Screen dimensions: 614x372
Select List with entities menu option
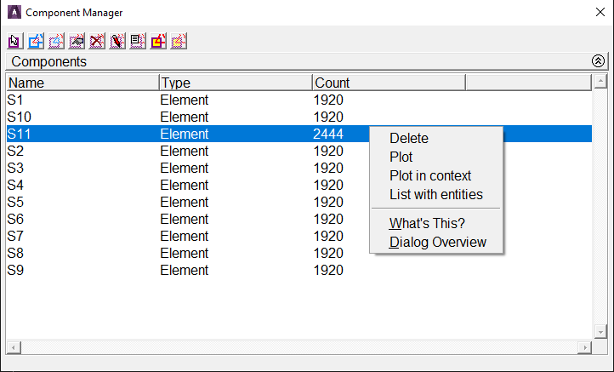tap(435, 194)
